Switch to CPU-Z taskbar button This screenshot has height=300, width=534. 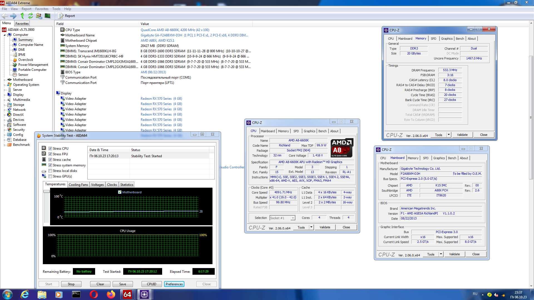[x=144, y=294]
